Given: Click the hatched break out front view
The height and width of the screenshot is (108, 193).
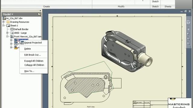Looking at the screenshot, I should click(x=91, y=88).
